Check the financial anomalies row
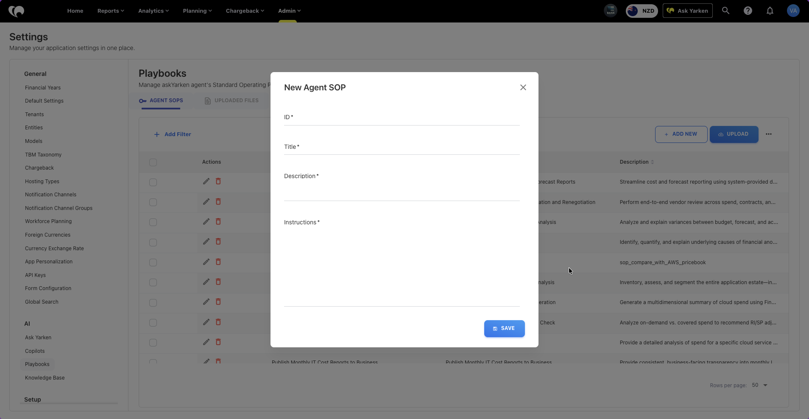 tap(153, 243)
